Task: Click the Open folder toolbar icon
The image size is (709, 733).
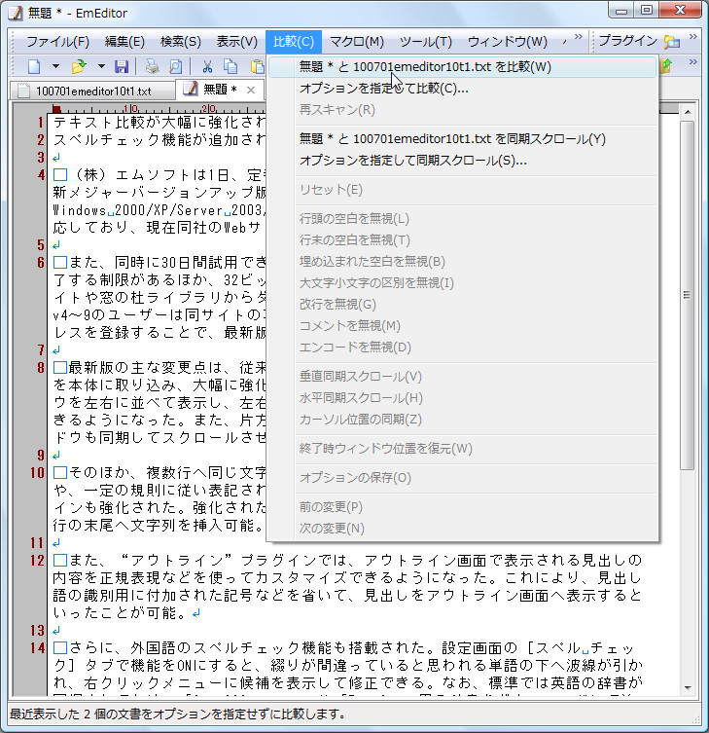Action: 80,66
